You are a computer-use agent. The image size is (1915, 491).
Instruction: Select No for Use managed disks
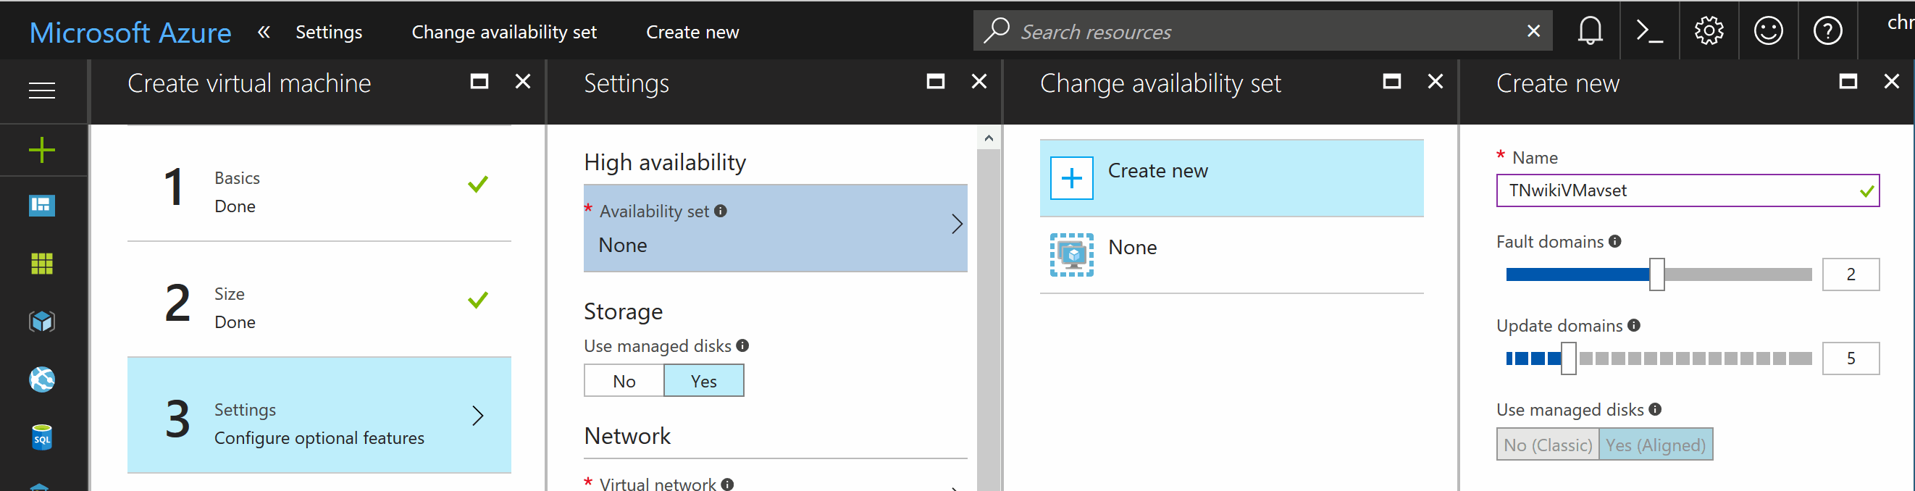pyautogui.click(x=624, y=381)
